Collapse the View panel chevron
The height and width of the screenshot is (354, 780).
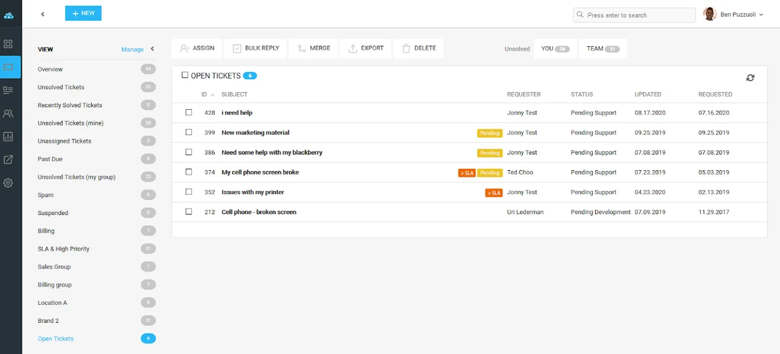click(152, 49)
